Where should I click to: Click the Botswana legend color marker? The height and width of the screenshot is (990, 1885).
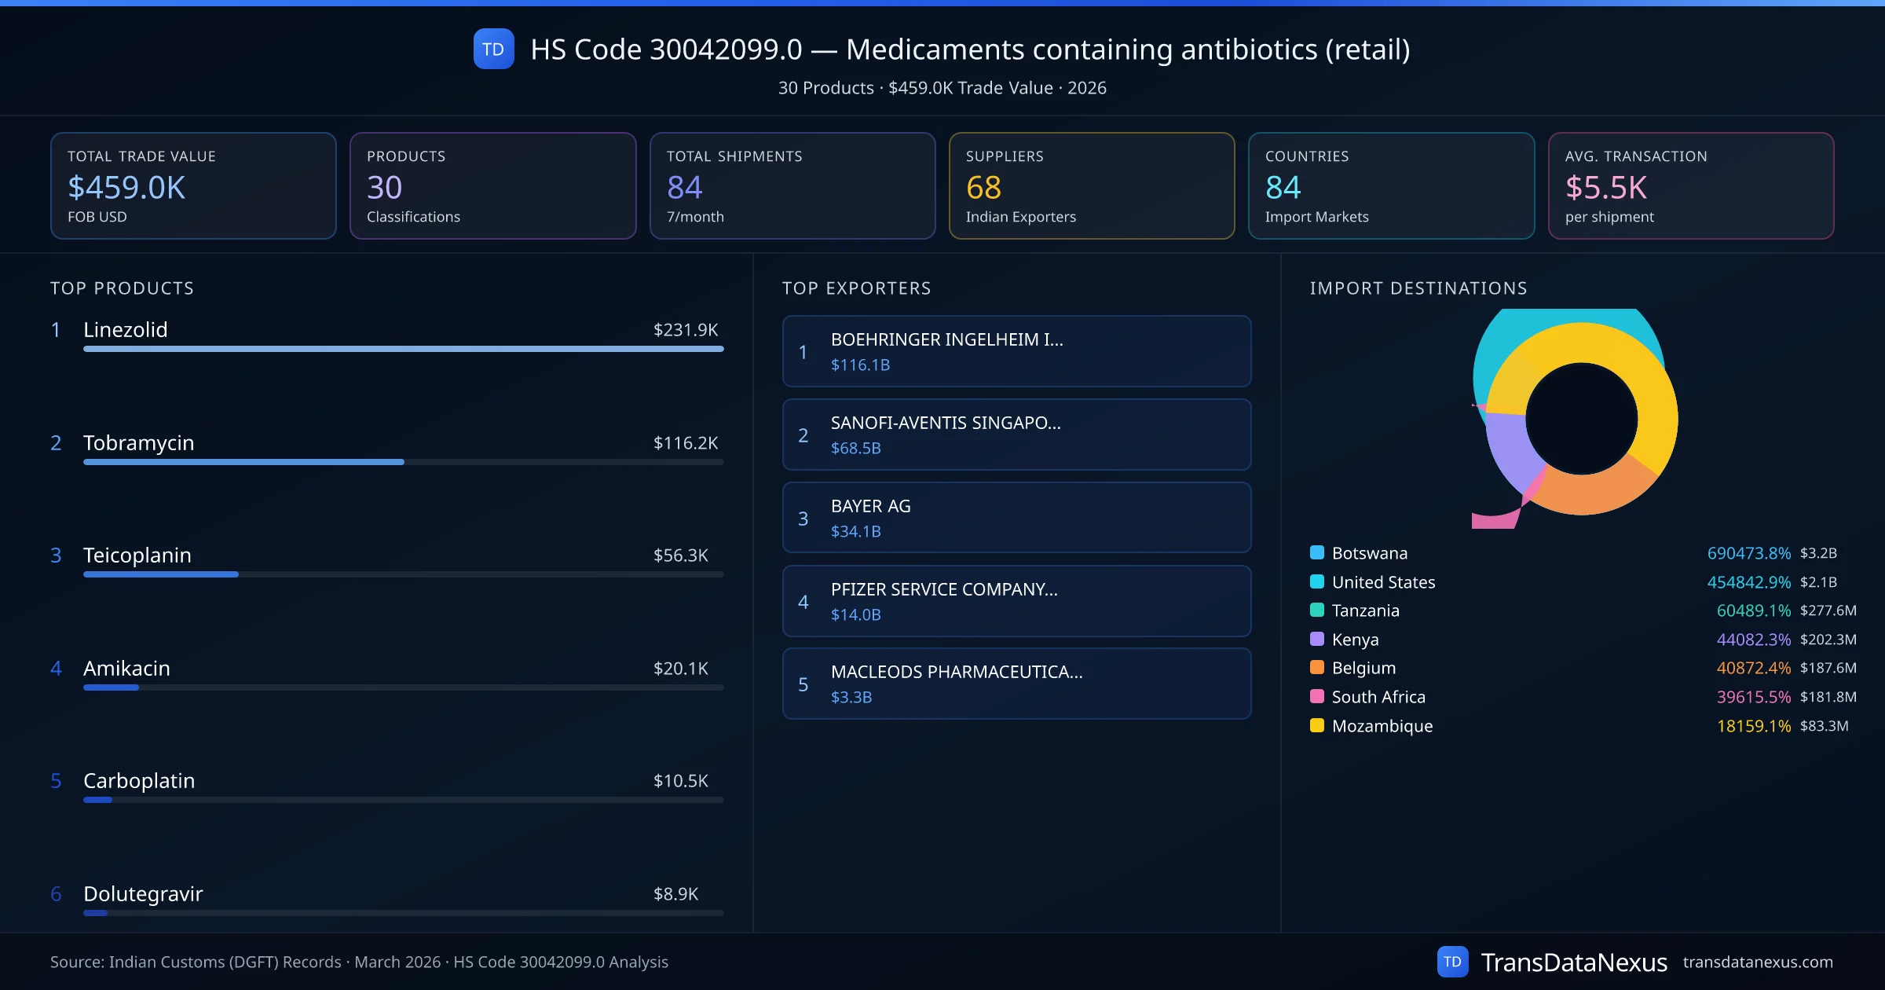tap(1316, 552)
